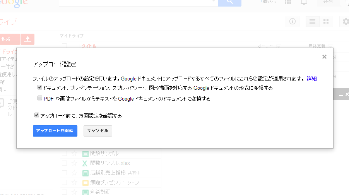Star the 店舗別売上推移 file
The width and height of the screenshot is (349, 195).
(74, 173)
